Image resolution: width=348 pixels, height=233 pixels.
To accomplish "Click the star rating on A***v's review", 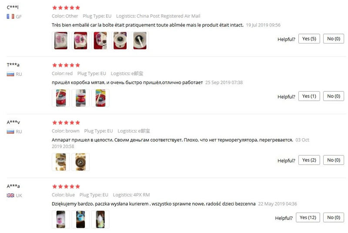I will (x=66, y=123).
